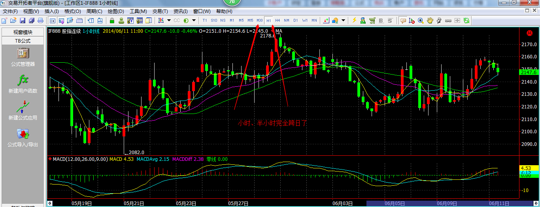
Task: Open the 交易(T) menu
Action: pyautogui.click(x=160, y=11)
